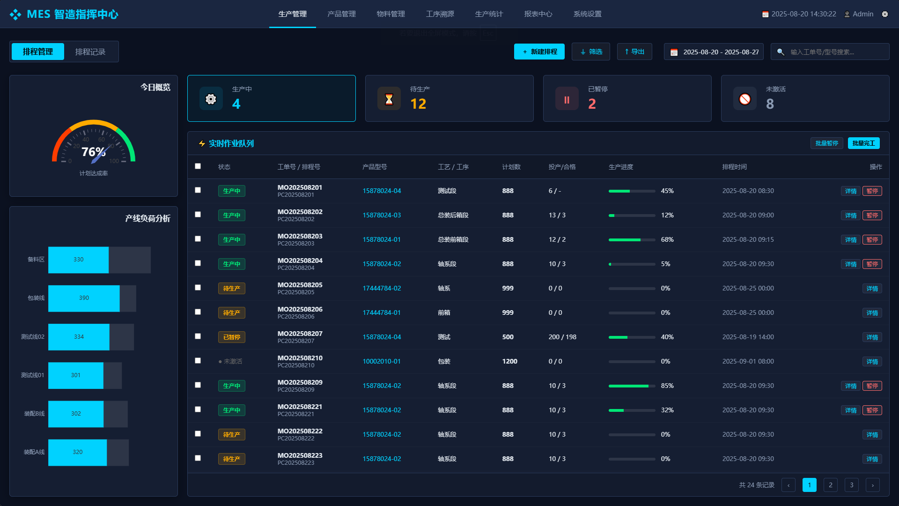The height and width of the screenshot is (506, 899).
Task: Open the 筛选 filter dropdown
Action: [x=590, y=52]
